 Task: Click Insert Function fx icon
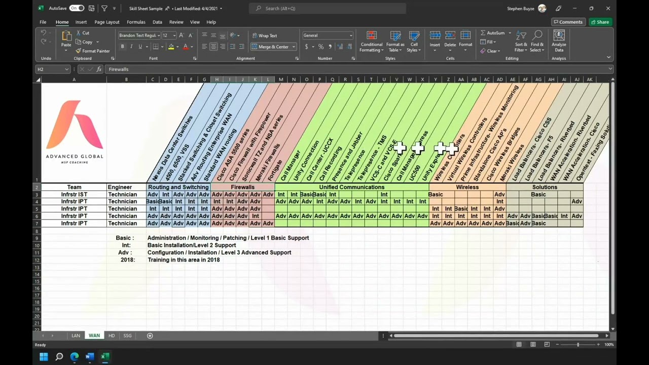99,69
